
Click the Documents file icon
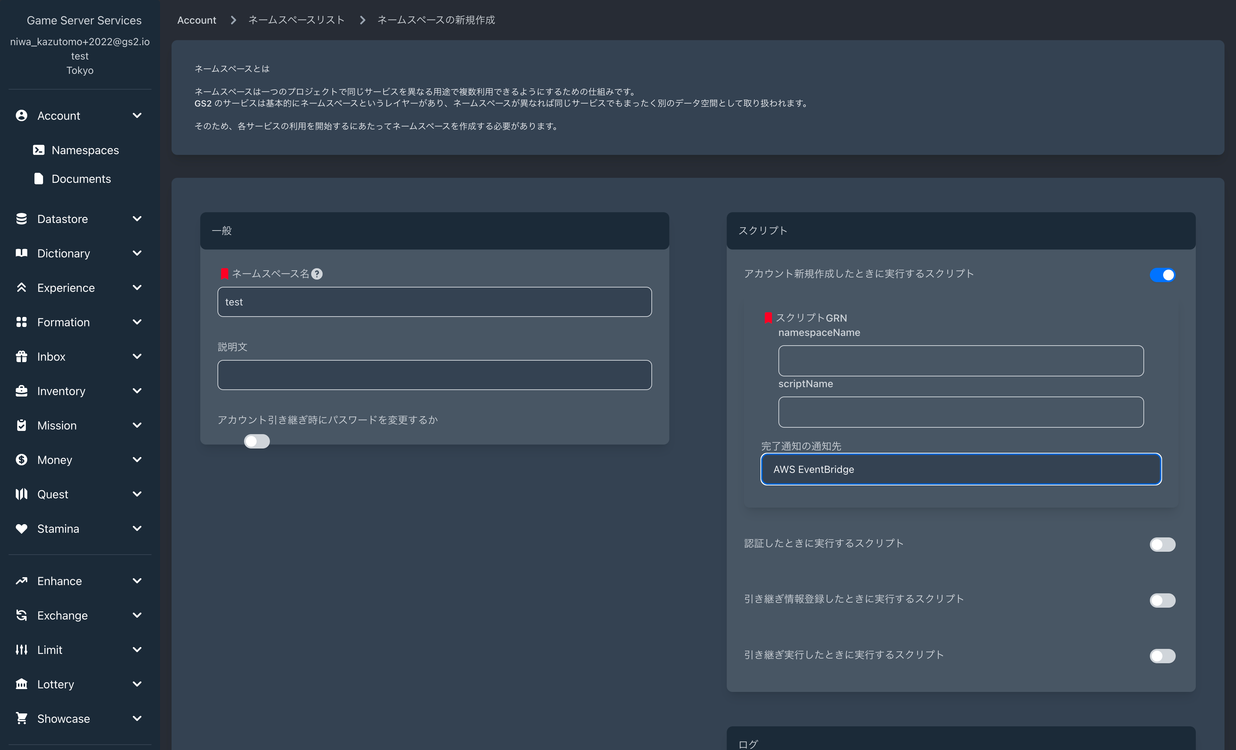[39, 179]
